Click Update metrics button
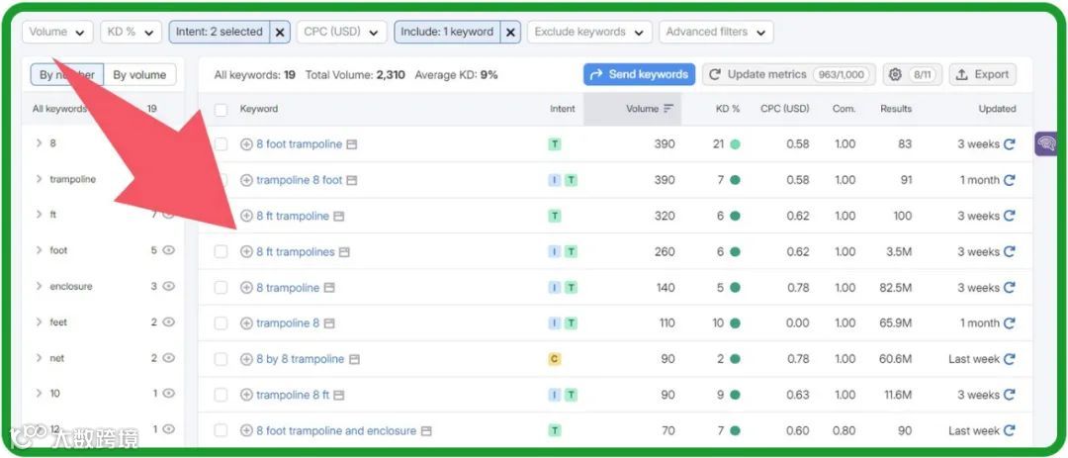1068x458 pixels. point(789,75)
